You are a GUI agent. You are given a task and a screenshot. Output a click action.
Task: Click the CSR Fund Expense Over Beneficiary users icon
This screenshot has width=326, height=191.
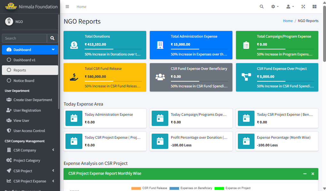point(160,77)
